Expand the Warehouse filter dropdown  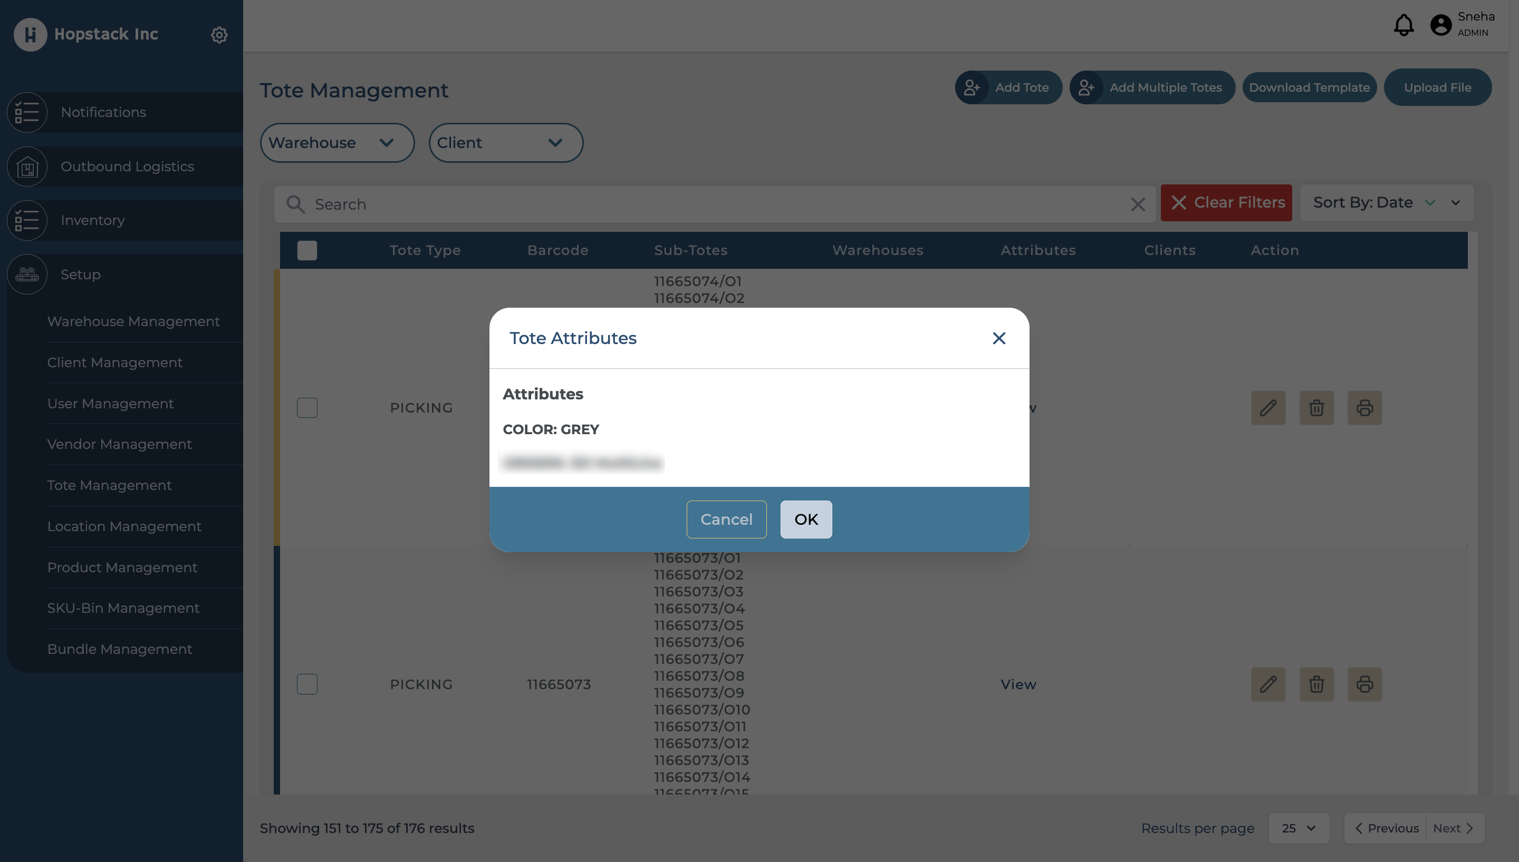pos(337,143)
